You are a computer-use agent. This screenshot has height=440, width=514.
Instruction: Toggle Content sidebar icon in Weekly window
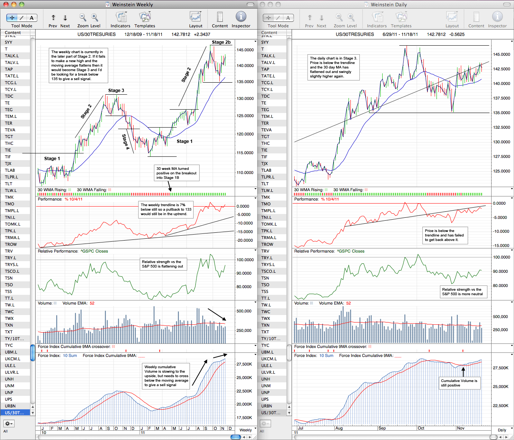[220, 17]
